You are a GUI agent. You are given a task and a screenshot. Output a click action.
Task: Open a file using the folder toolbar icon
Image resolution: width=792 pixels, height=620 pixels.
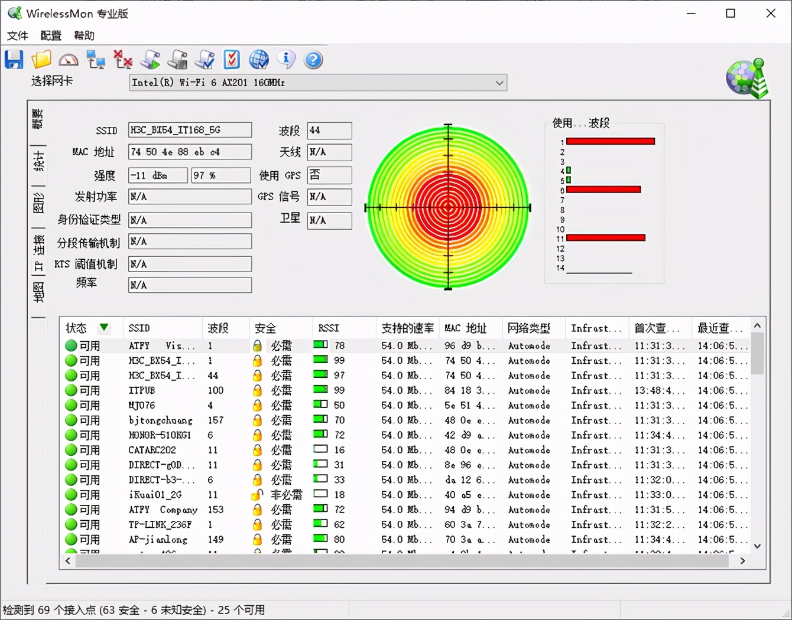tap(40, 59)
